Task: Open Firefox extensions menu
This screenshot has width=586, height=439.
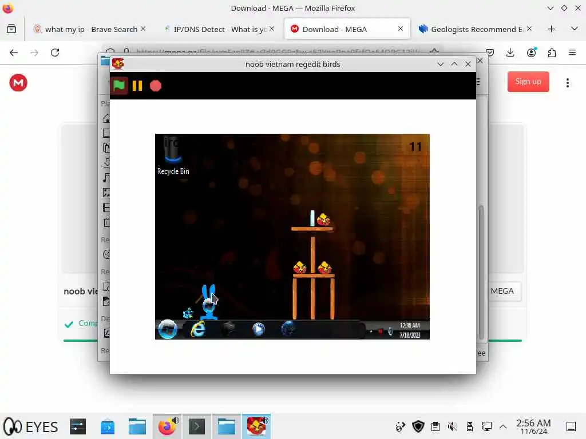Action: (552, 53)
